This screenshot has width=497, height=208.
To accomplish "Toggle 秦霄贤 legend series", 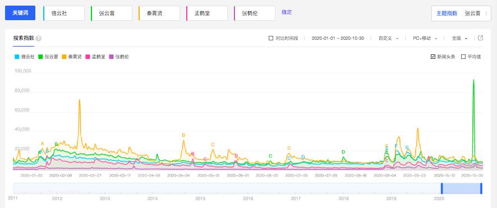I will coord(72,57).
